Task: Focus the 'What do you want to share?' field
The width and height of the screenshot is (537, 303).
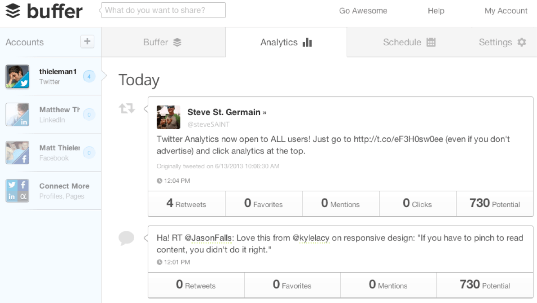Action: click(x=163, y=10)
